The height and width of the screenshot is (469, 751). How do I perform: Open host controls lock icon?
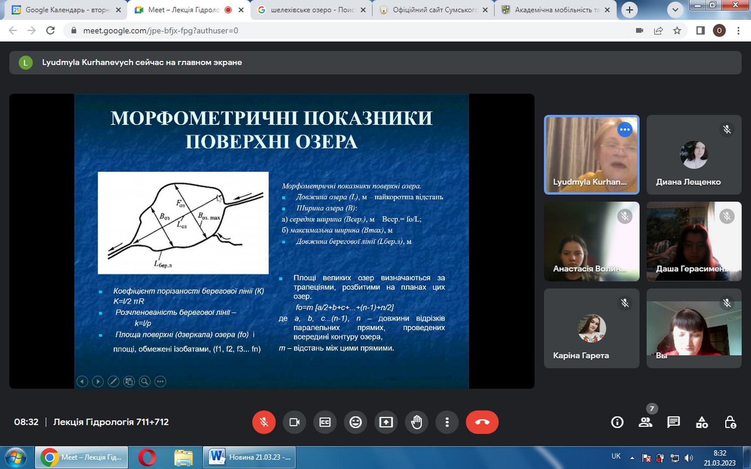click(730, 422)
